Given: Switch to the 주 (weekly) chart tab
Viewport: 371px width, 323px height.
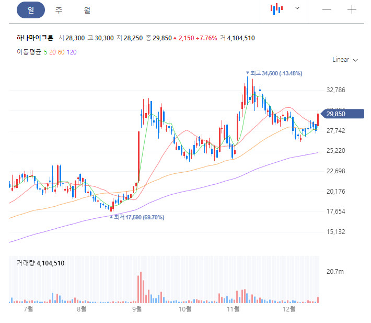Looking at the screenshot, I should tap(59, 10).
